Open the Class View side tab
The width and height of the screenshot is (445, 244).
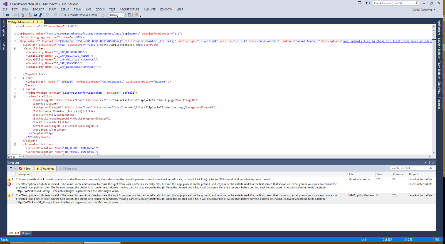click(439, 88)
